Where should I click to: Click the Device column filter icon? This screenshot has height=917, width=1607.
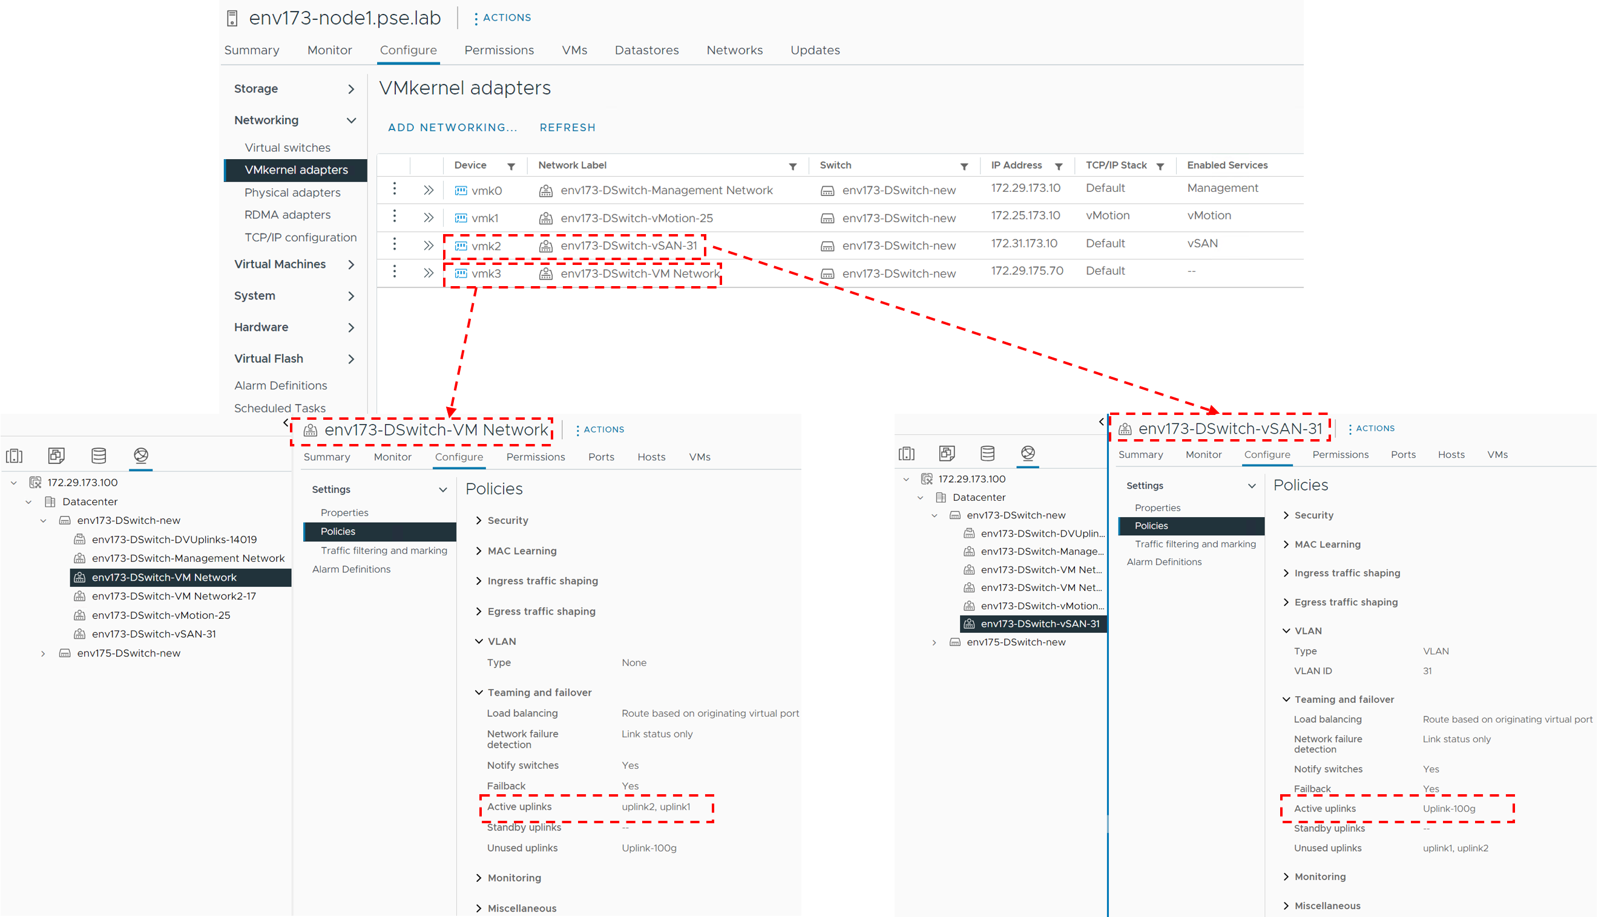click(x=511, y=166)
